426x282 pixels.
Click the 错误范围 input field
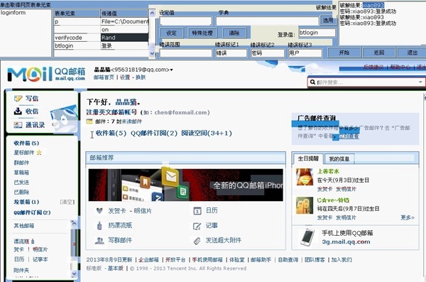tap(186, 53)
